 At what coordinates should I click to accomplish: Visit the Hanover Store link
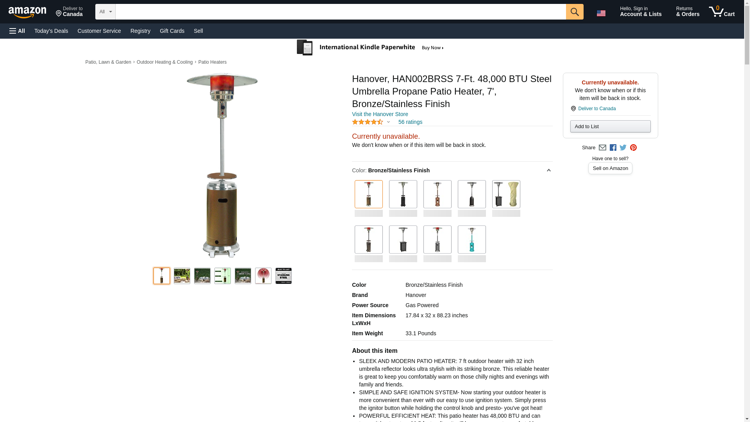(x=380, y=114)
